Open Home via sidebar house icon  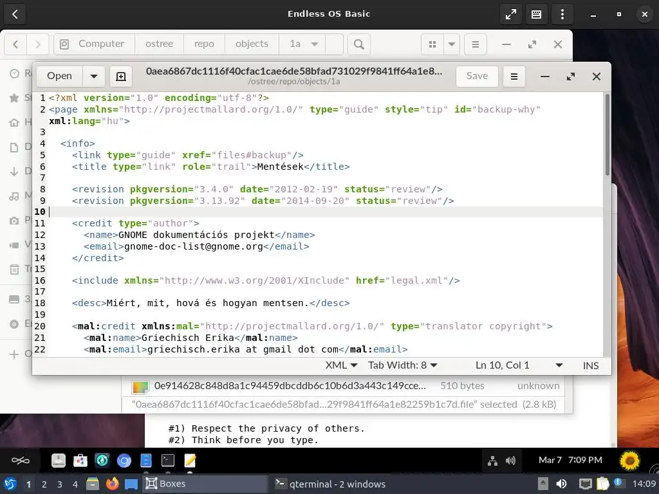coord(14,122)
